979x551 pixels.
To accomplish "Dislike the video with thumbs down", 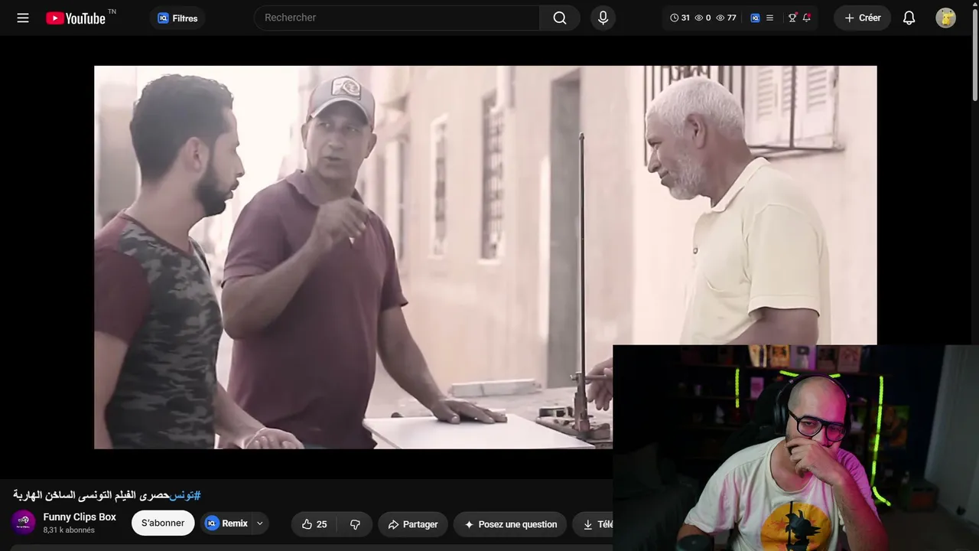I will coord(355,524).
